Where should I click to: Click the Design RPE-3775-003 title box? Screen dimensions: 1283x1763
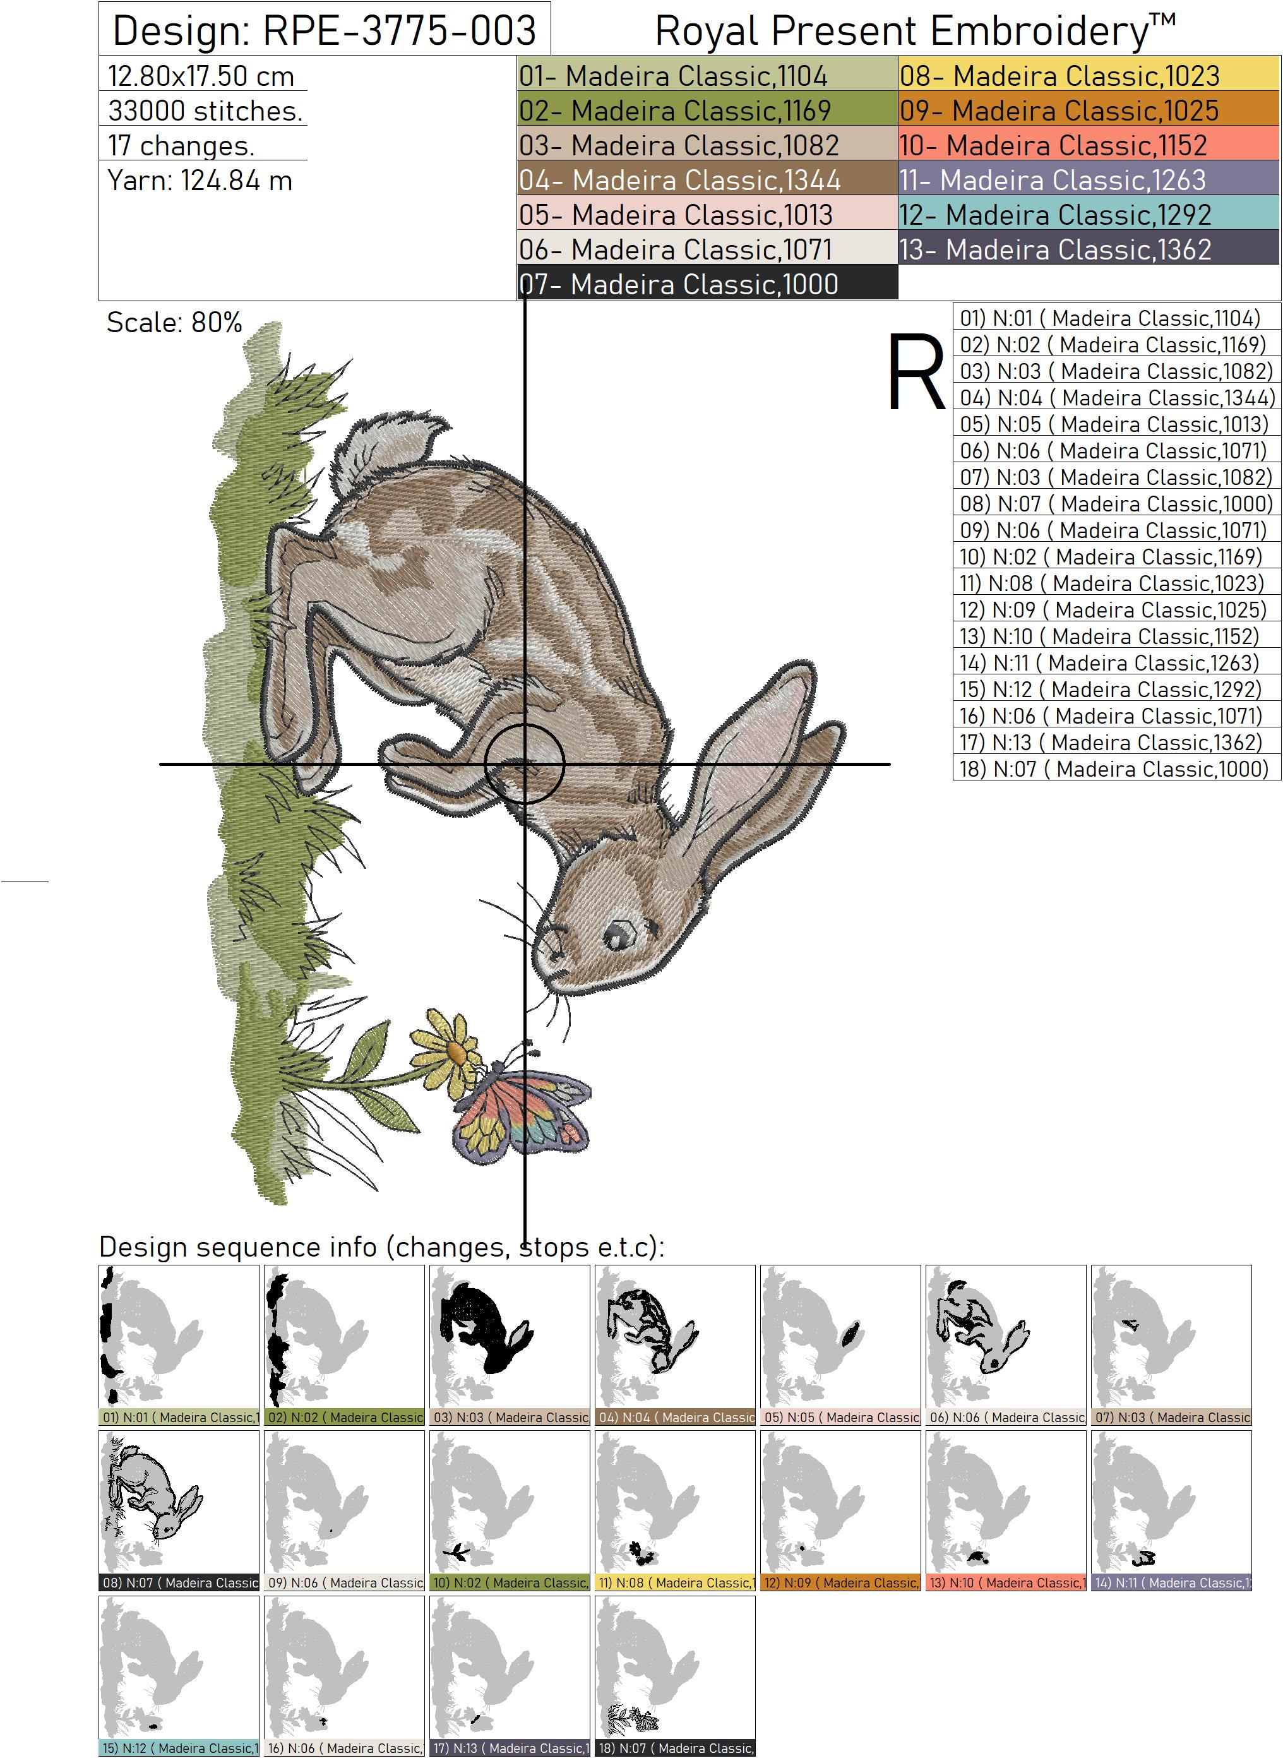(324, 30)
